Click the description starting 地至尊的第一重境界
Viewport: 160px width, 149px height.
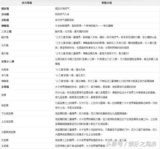(x=92, y=114)
